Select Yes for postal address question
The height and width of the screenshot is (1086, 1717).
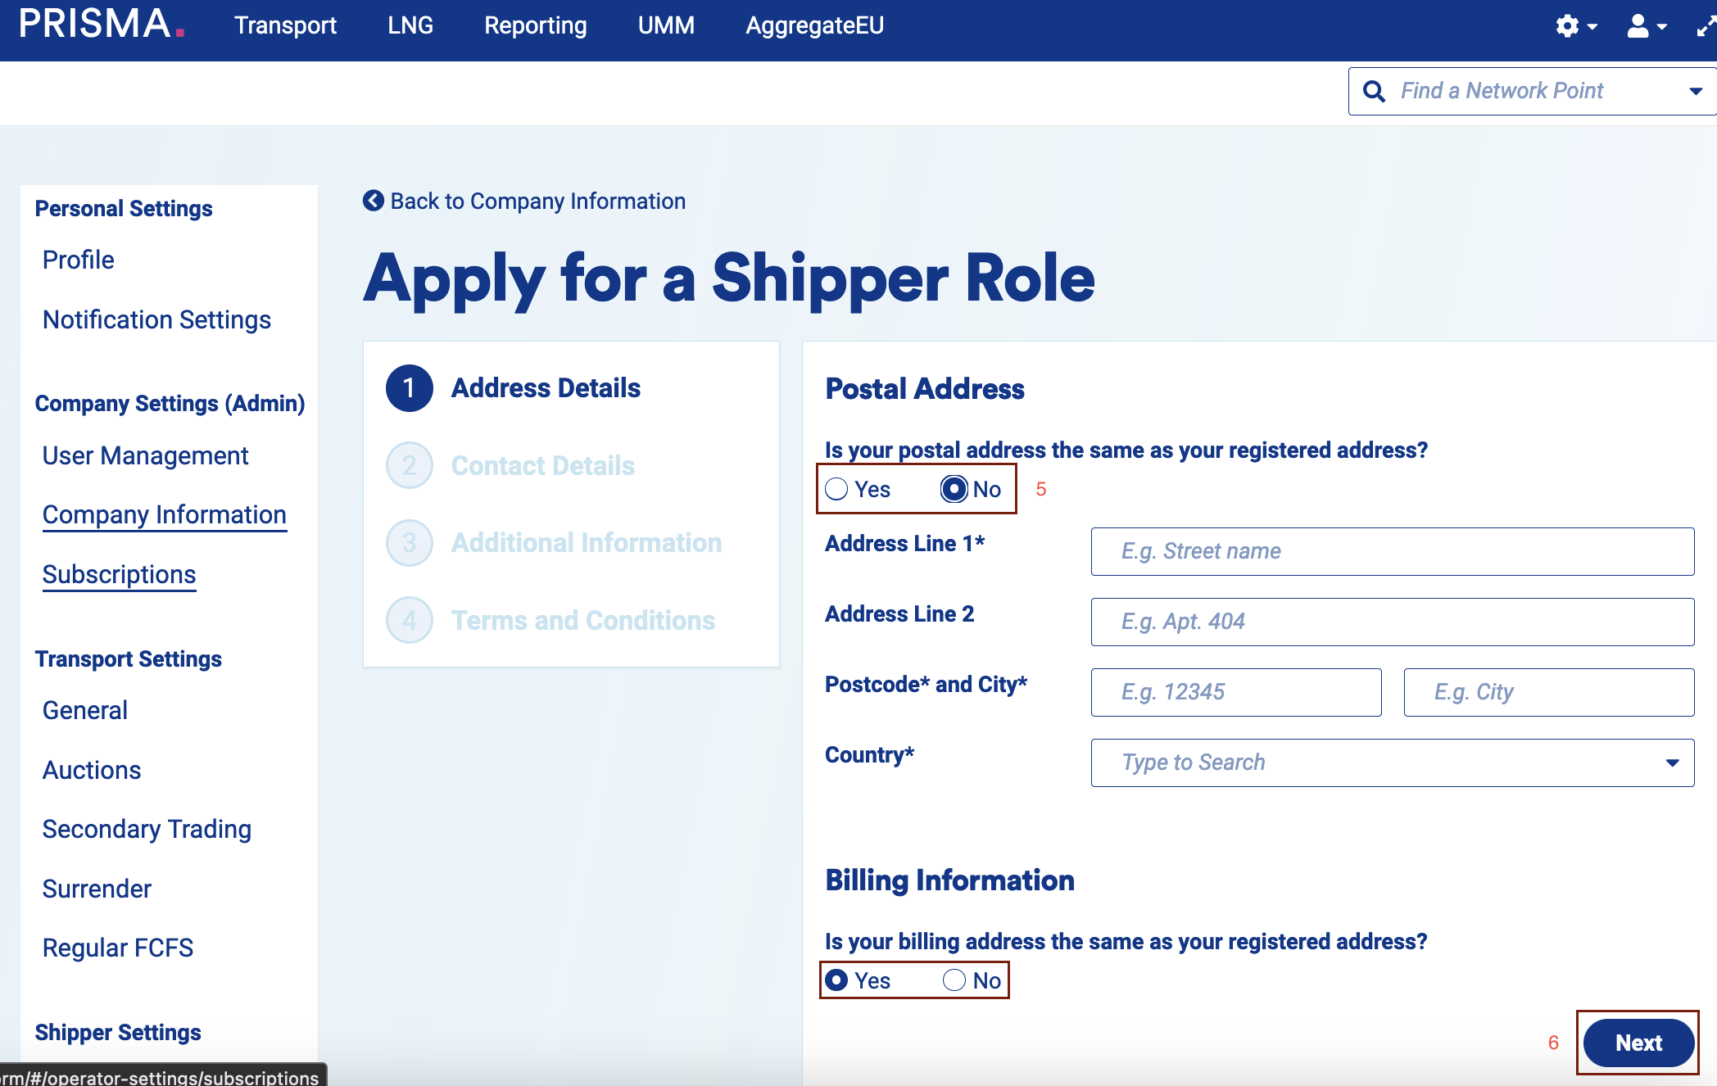tap(836, 489)
